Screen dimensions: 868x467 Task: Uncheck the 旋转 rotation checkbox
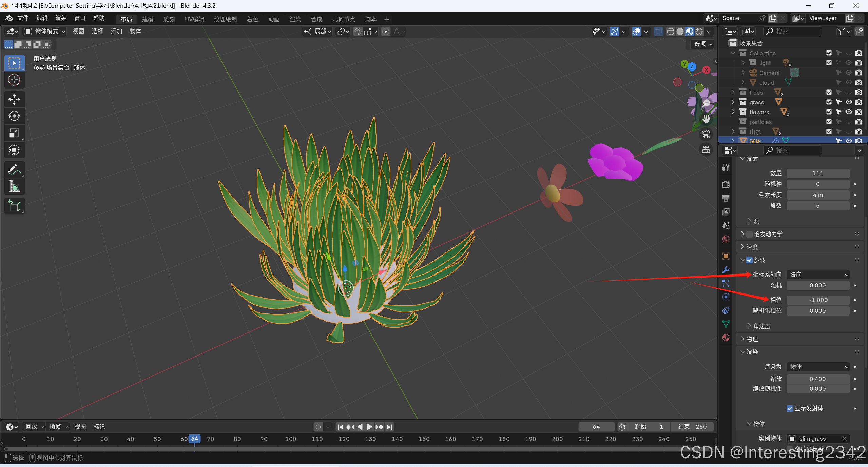coord(750,260)
